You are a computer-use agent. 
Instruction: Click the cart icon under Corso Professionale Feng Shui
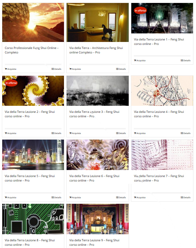coord(6,69)
